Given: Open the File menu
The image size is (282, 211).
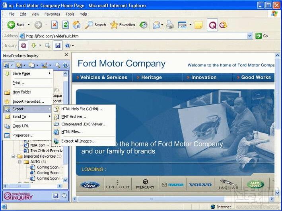Looking at the screenshot, I should [11, 14].
